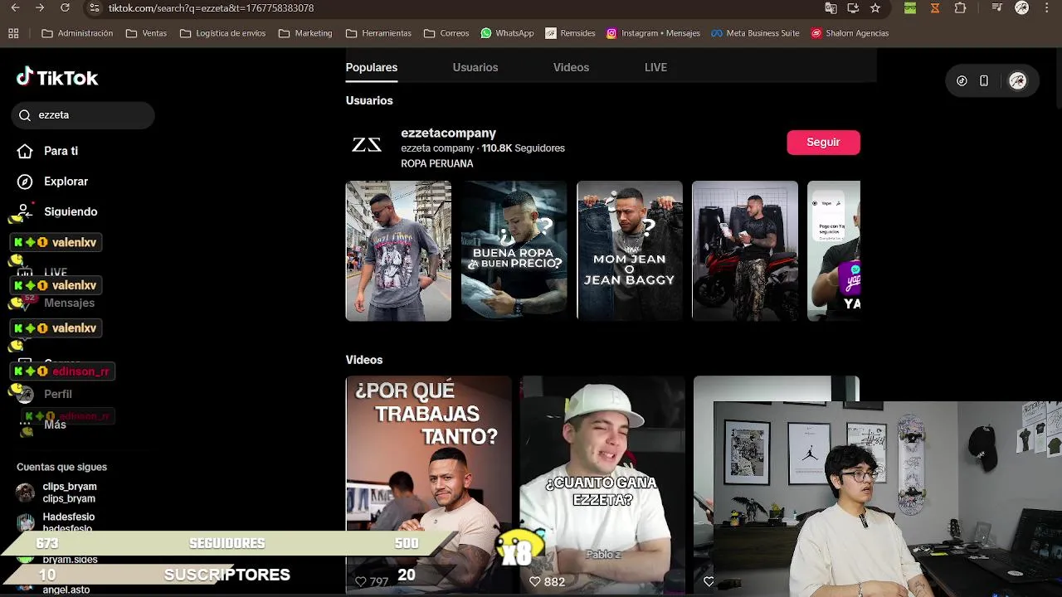Viewport: 1062px width, 597px height.
Task: Open the Mom jean o jean baggy thumbnail
Action: pyautogui.click(x=630, y=250)
